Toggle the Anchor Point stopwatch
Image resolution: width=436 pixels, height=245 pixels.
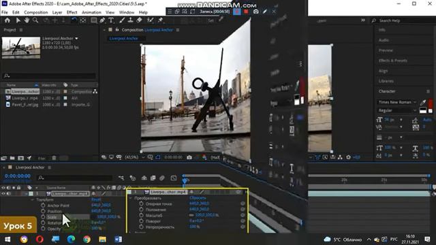43,206
